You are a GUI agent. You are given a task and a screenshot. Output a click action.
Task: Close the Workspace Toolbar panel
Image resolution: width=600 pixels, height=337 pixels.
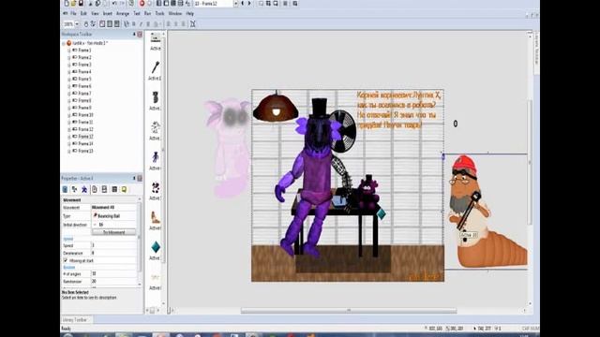coord(140,35)
